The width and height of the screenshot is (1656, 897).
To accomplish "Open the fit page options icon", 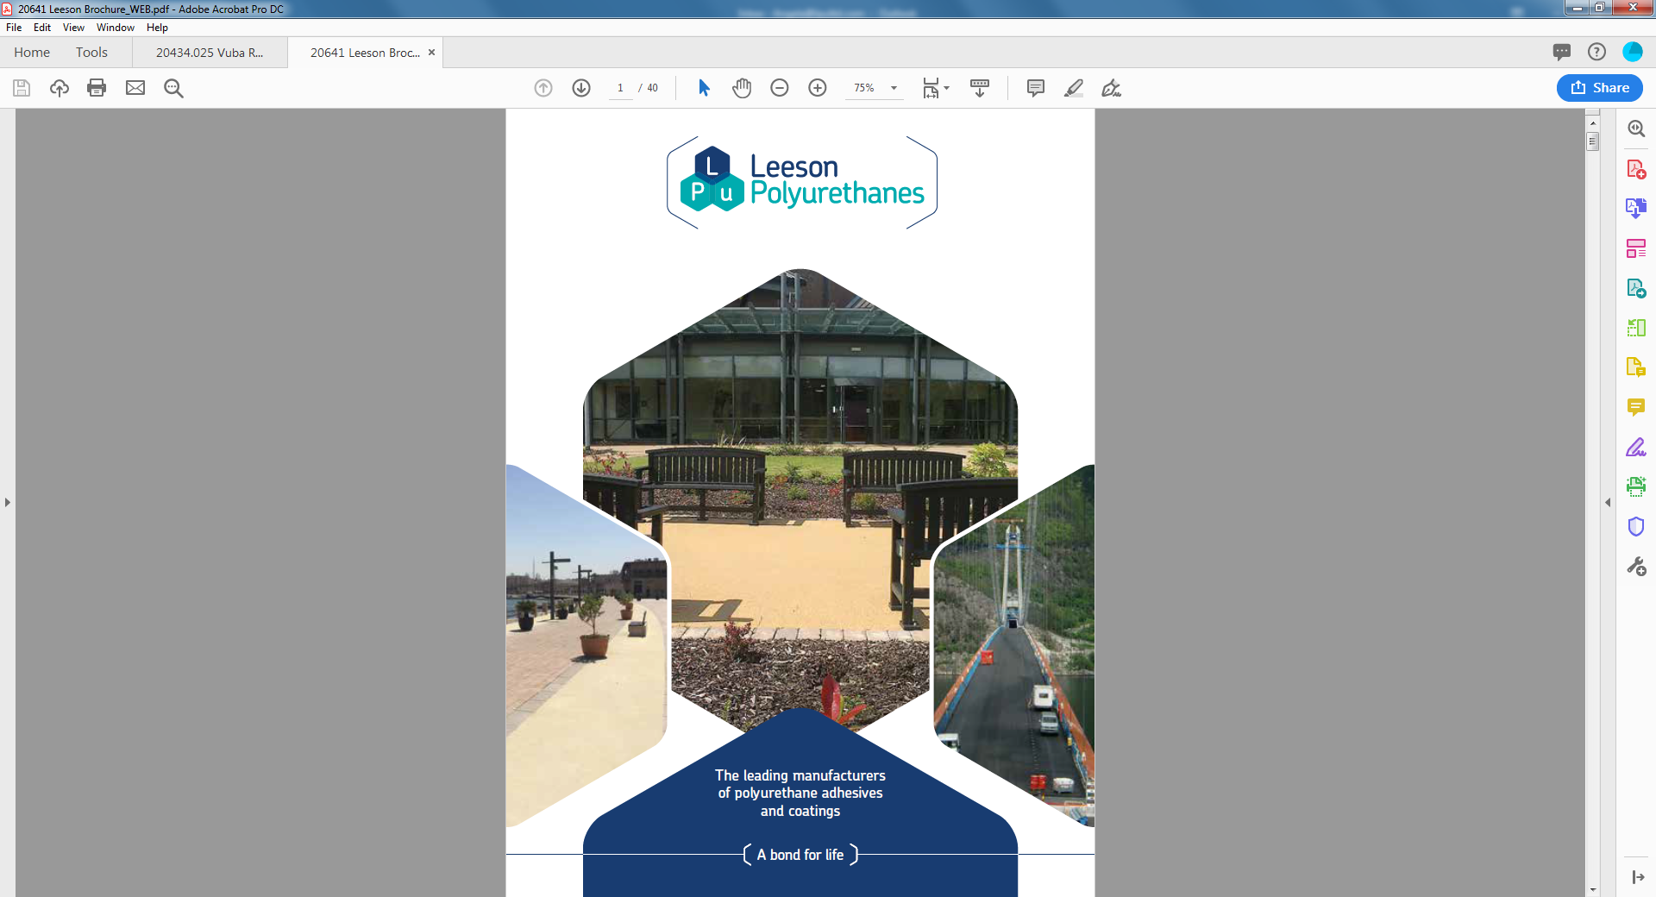I will (x=936, y=88).
